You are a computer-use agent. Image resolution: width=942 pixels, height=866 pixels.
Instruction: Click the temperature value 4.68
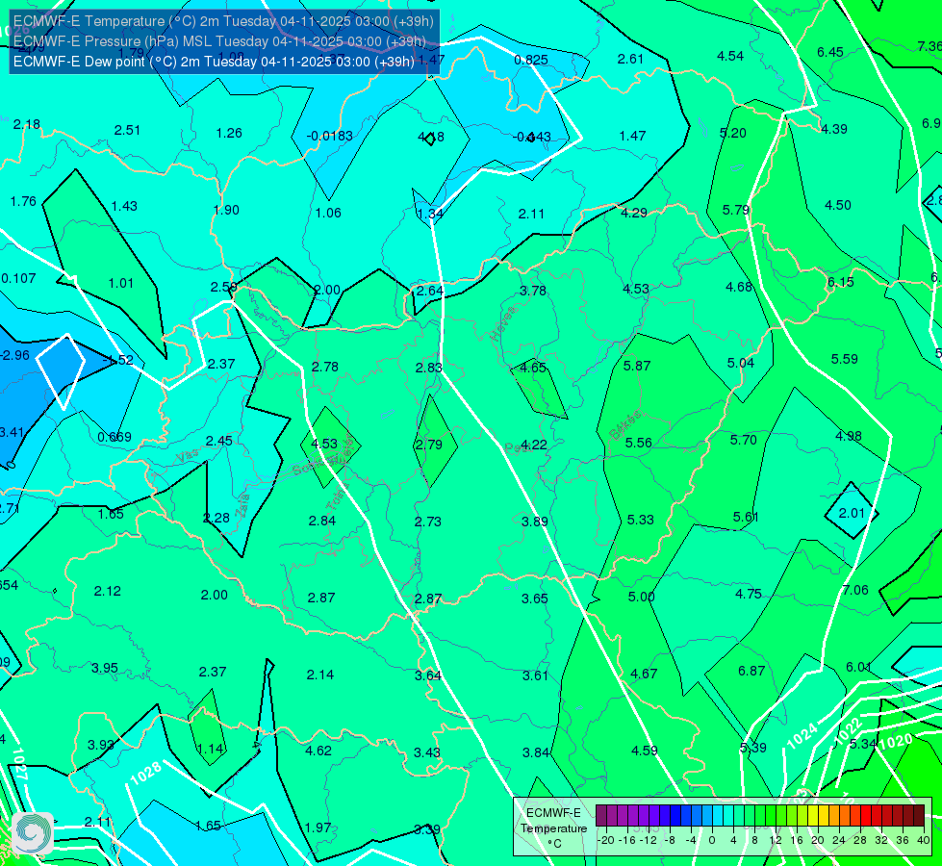click(x=739, y=288)
